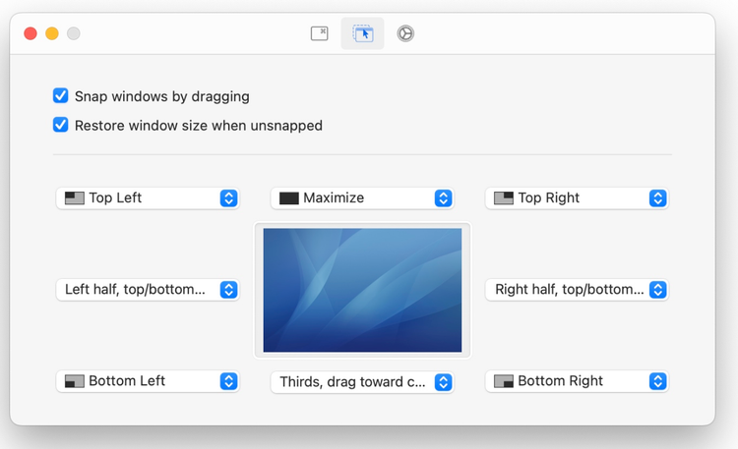Disable Snap windows by dragging checkbox
This screenshot has width=738, height=449.
click(61, 96)
